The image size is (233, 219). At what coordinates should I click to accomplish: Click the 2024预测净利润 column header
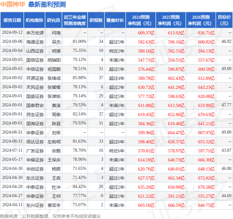click(141, 20)
